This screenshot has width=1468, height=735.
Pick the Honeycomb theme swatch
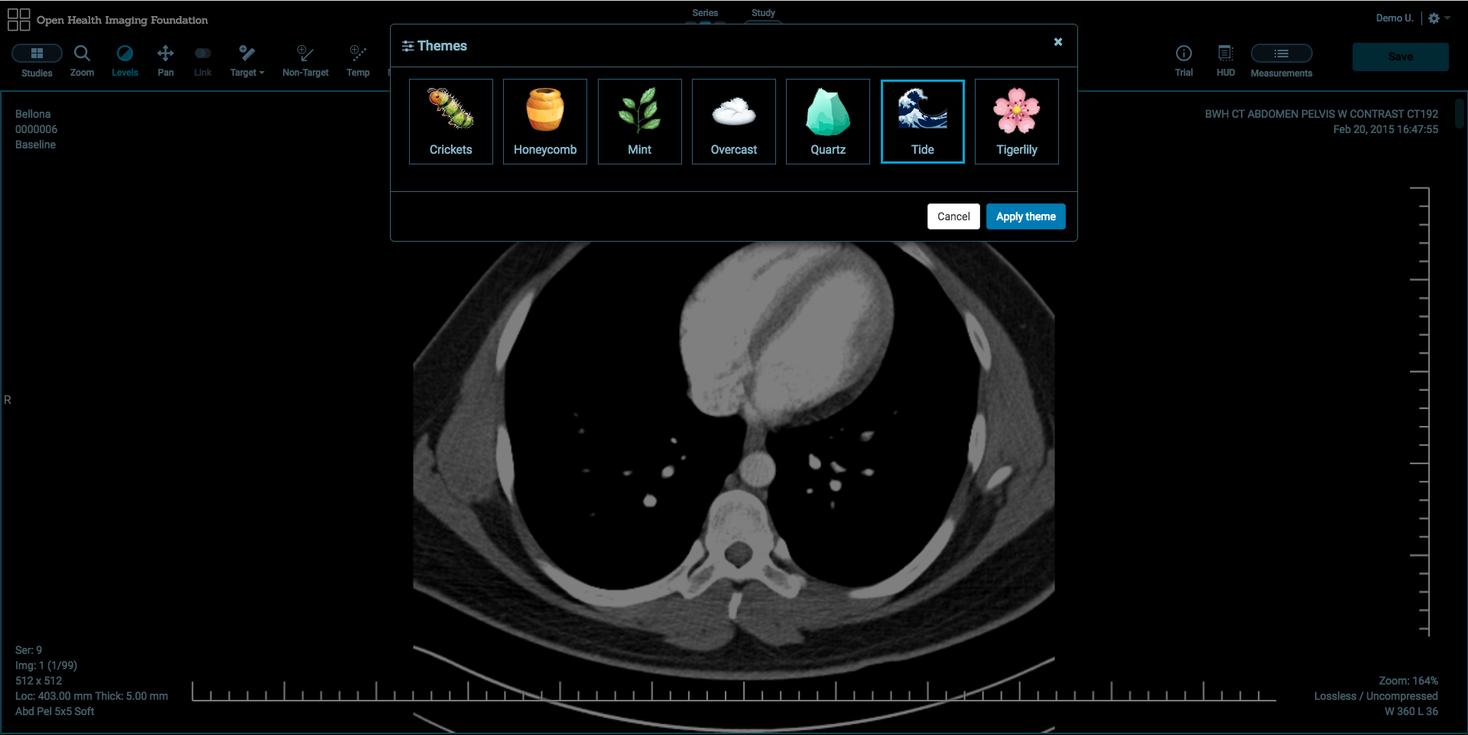click(x=545, y=122)
